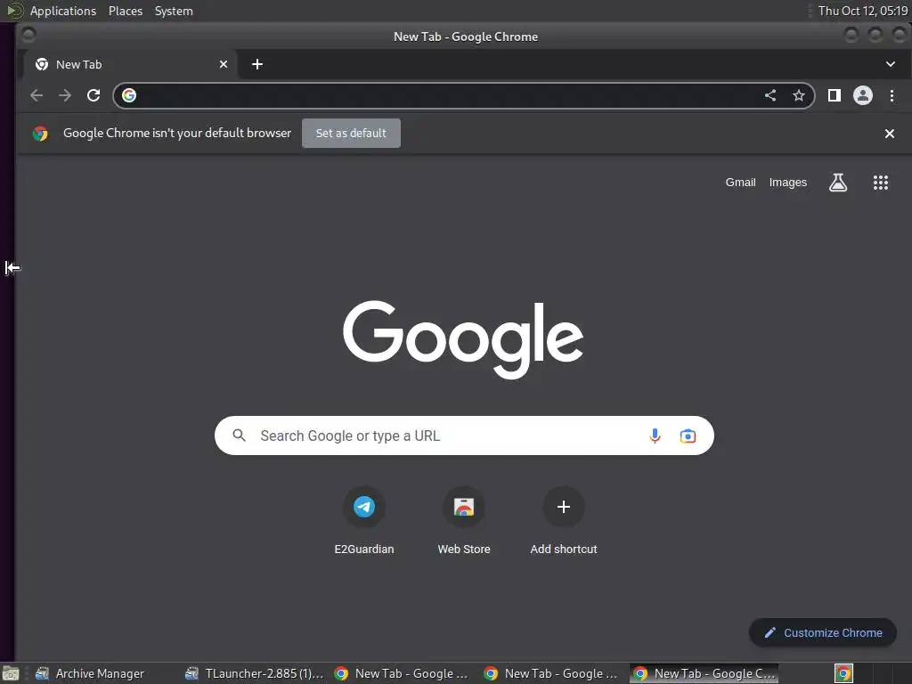The width and height of the screenshot is (912, 684).
Task: Click the Chrome workspace thumbnail in taskbar
Action: click(843, 673)
